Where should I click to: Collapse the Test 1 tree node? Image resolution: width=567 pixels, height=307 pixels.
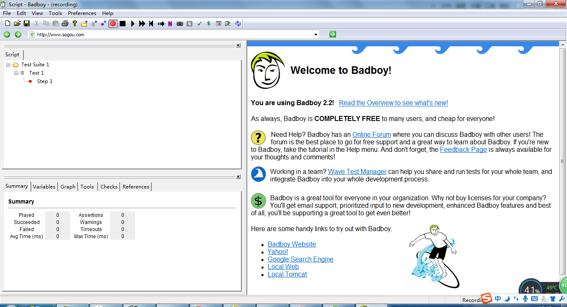point(16,73)
